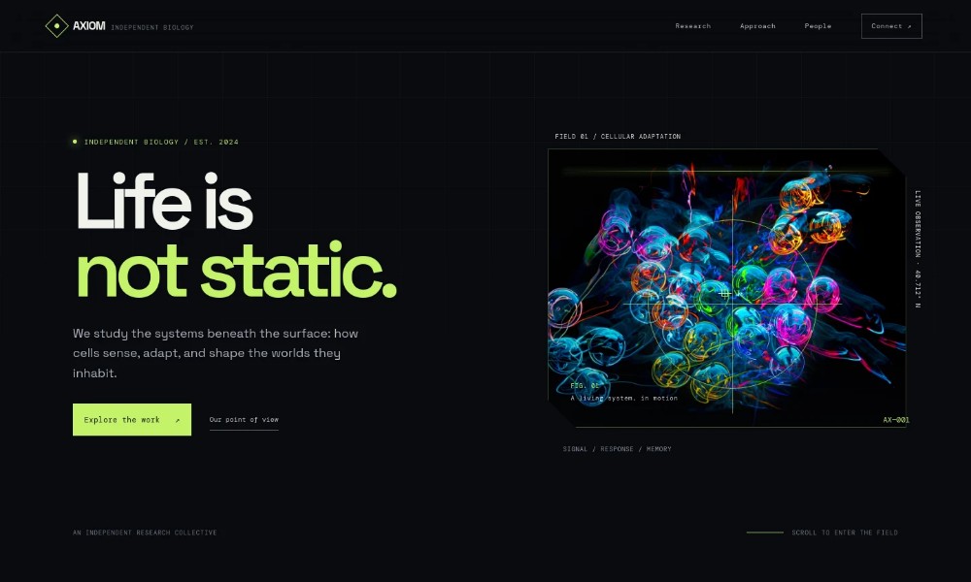Screen dimensions: 971x582
Task: Click the 'FIELD 01 / CELLULAR ADAPTATION' label
Action: pyautogui.click(x=618, y=136)
